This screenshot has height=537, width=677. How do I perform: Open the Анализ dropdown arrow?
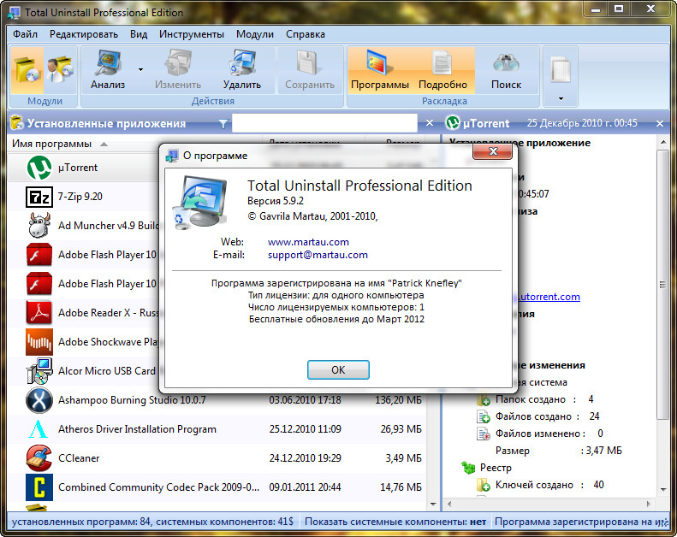point(140,69)
